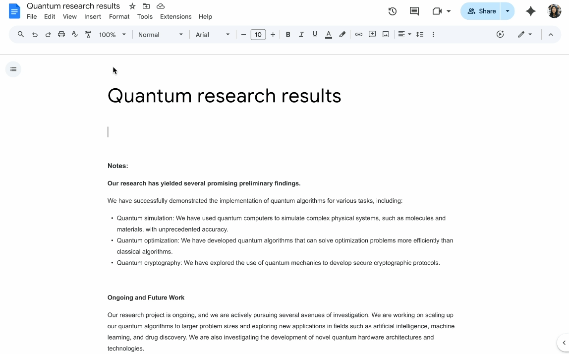Open the Format menu

[119, 16]
